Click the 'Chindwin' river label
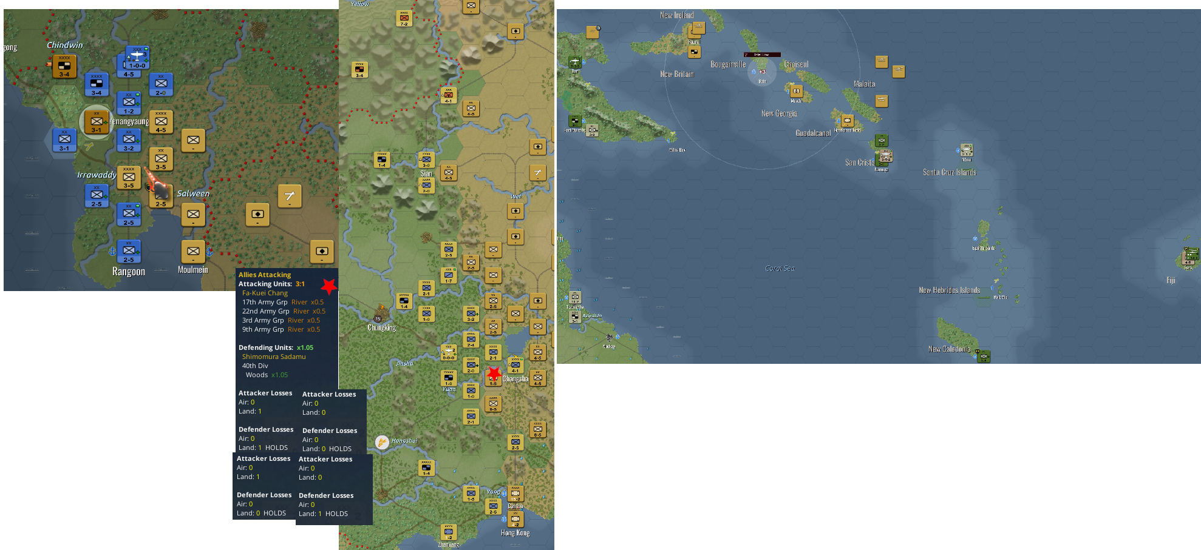This screenshot has height=550, width=1201. point(65,45)
